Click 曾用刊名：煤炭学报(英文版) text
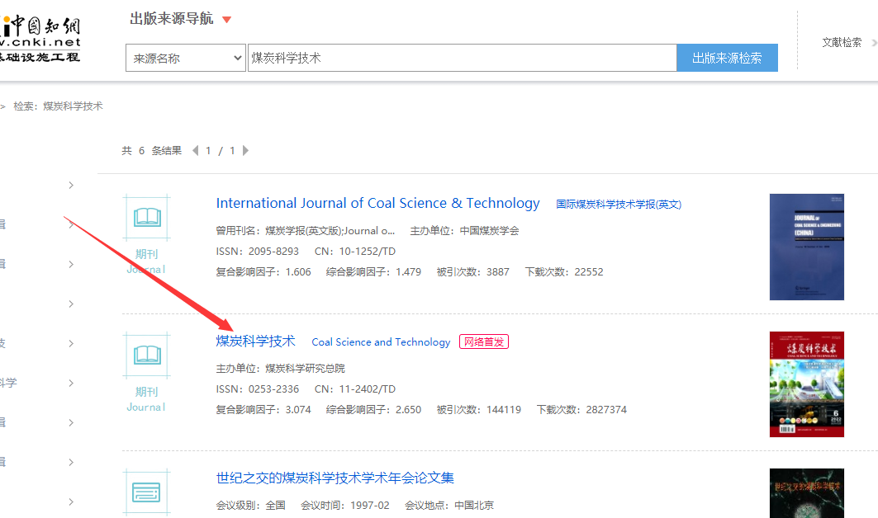The width and height of the screenshot is (878, 518). [306, 230]
